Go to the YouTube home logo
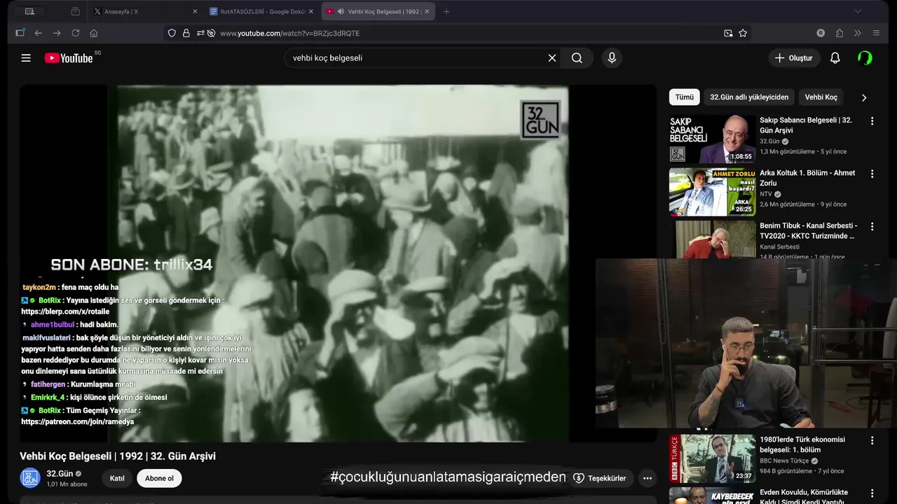The height and width of the screenshot is (504, 897). coord(69,58)
